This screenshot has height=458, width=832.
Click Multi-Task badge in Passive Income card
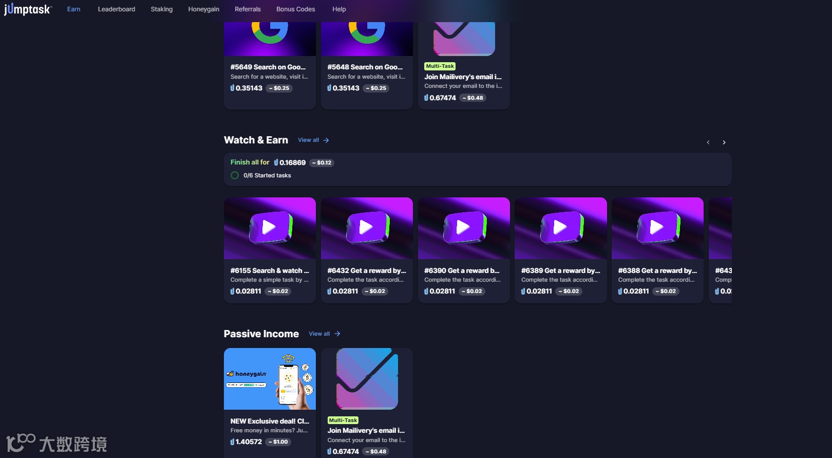[343, 420]
